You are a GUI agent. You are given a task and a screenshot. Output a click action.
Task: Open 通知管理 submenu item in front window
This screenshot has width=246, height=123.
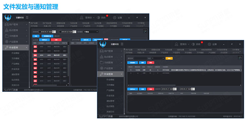click(x=110, y=101)
